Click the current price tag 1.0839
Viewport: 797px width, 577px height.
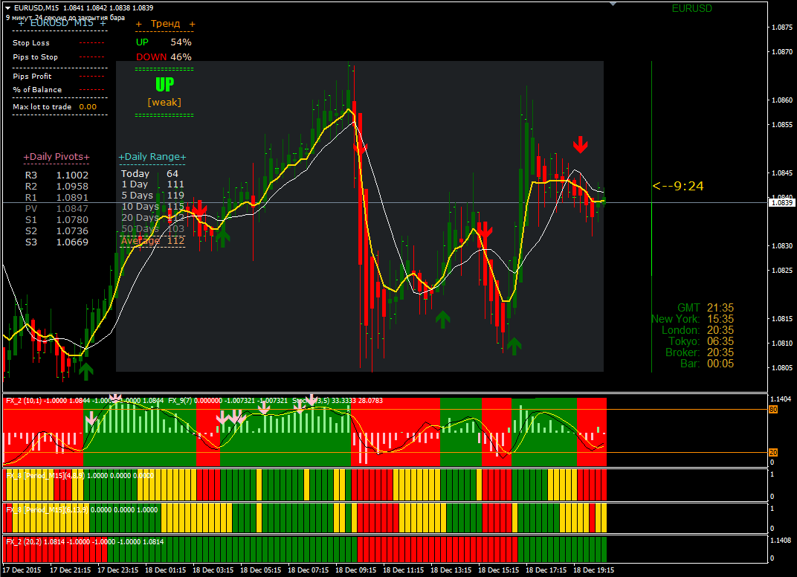coord(781,202)
